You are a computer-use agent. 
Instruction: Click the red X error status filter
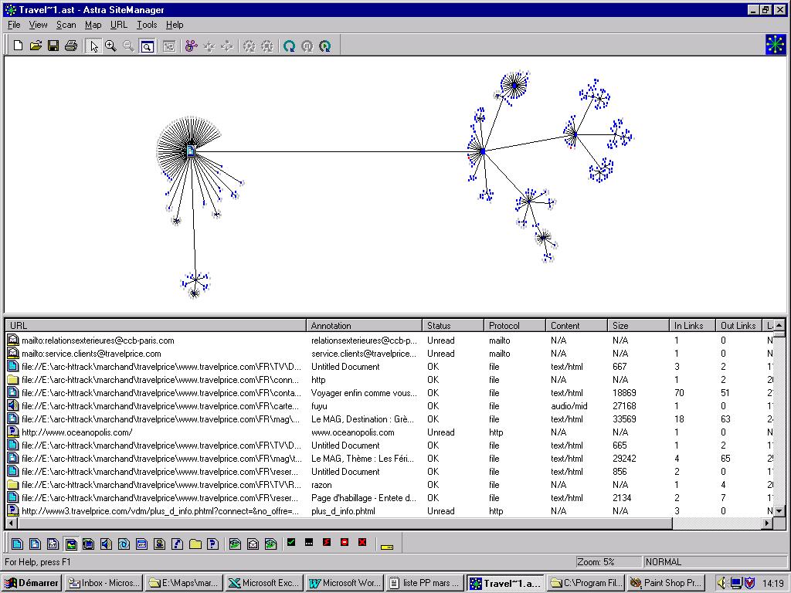[x=362, y=543]
